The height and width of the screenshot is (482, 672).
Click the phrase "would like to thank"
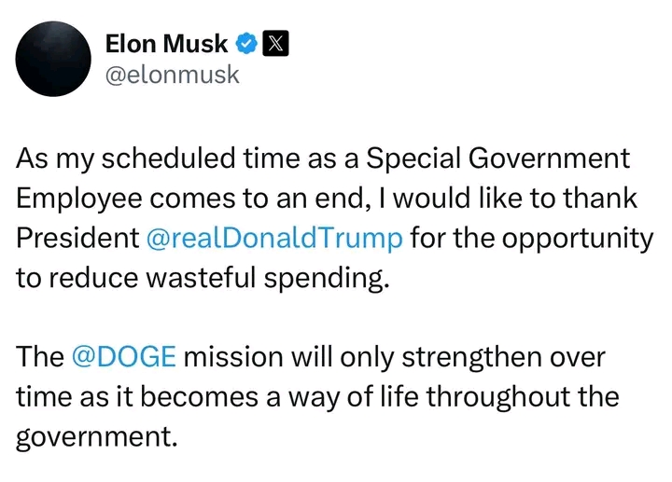515,199
